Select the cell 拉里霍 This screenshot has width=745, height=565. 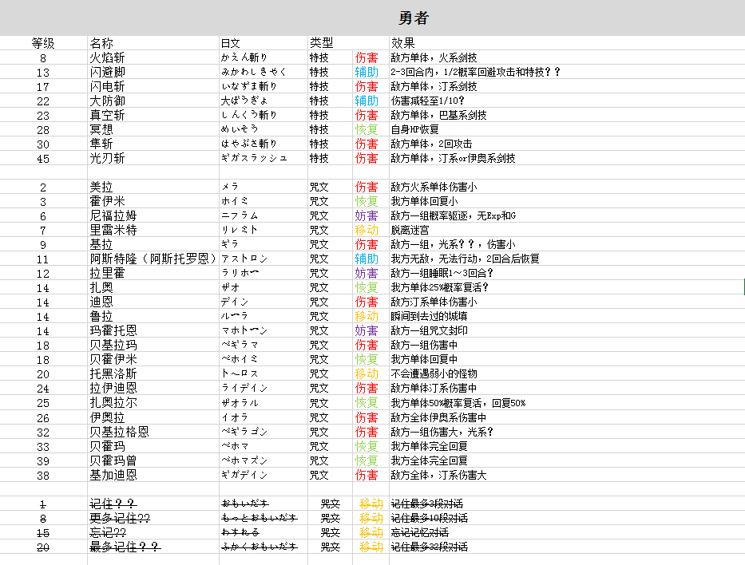coord(107,273)
